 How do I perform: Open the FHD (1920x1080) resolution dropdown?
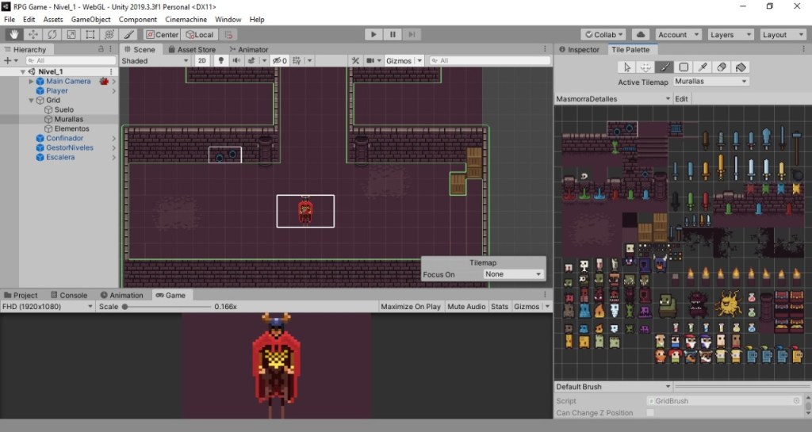pyautogui.click(x=47, y=307)
